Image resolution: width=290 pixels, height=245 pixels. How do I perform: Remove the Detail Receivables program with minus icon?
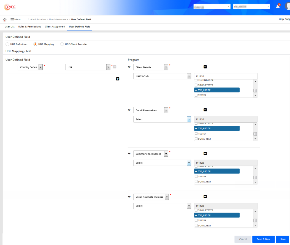click(205, 110)
